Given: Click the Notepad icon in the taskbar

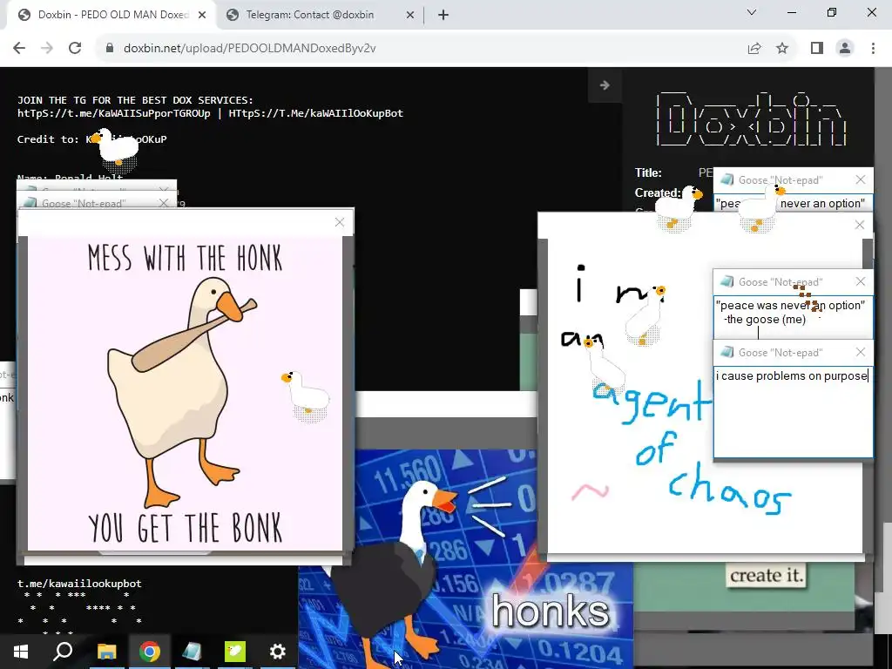Looking at the screenshot, I should (x=192, y=652).
